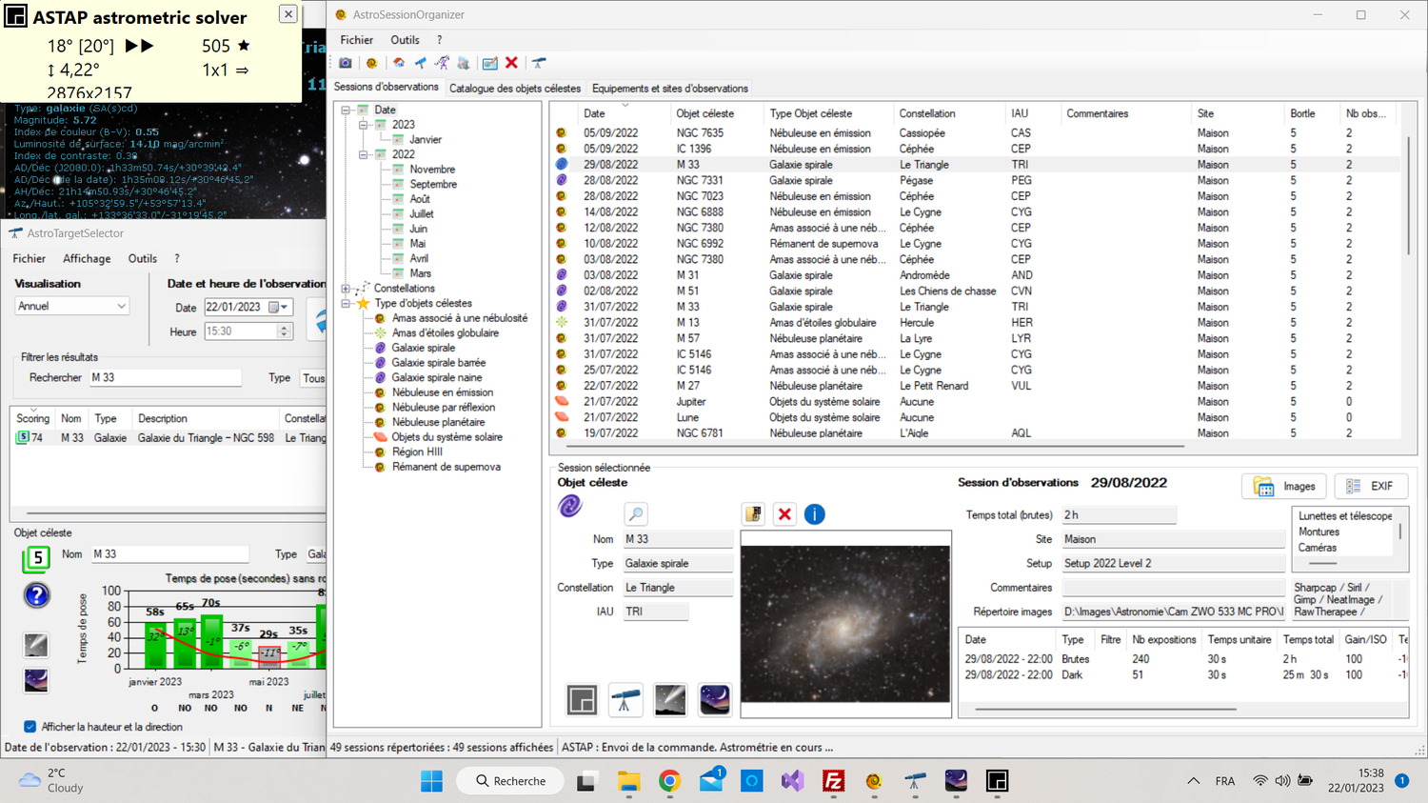Click the folder image icon above the M 33 photo
1428x803 pixels.
753,513
